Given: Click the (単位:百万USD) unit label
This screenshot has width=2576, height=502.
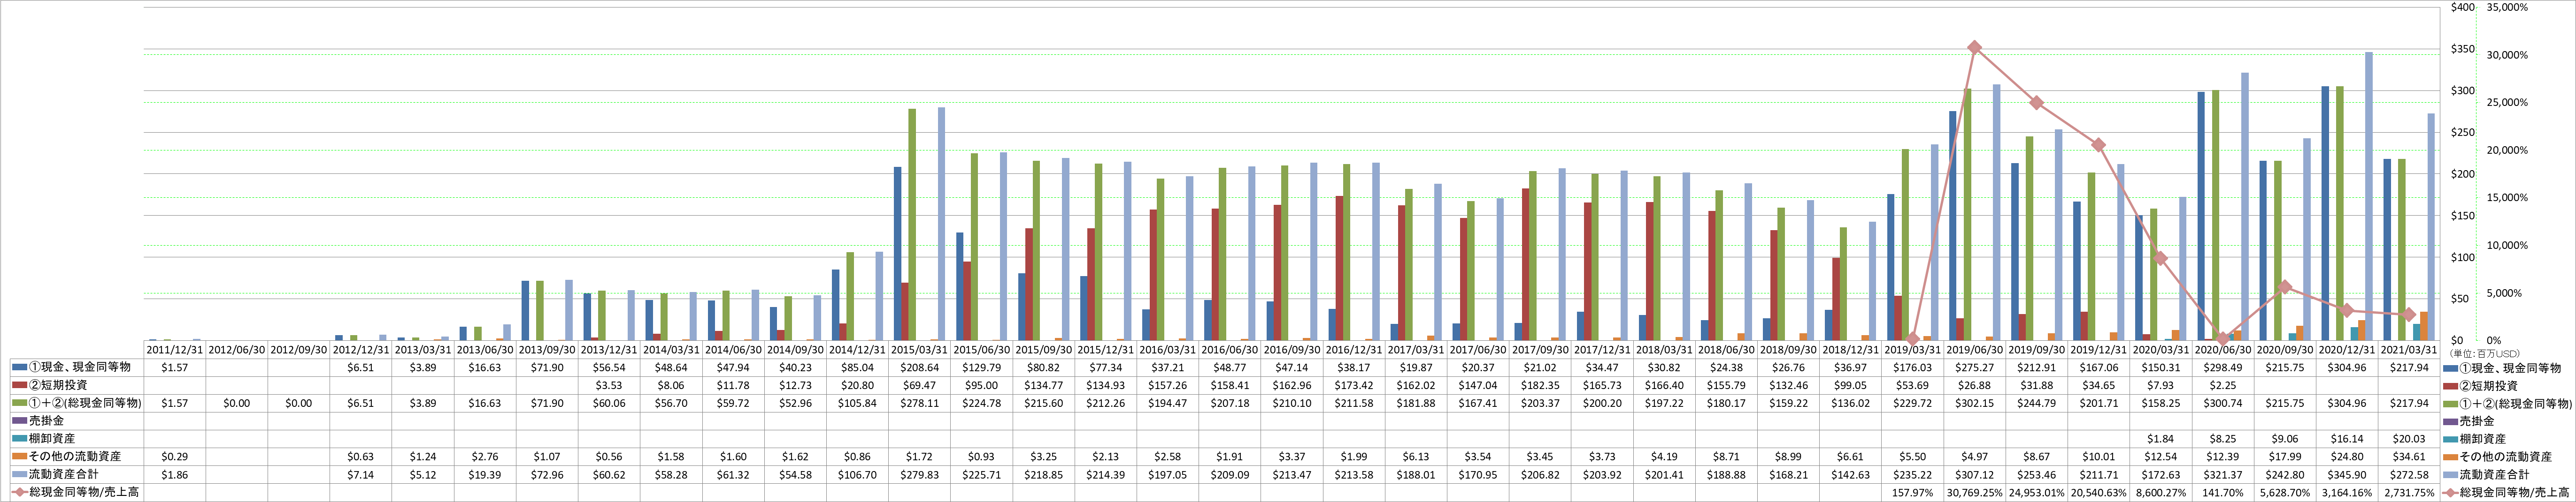Looking at the screenshot, I should click(x=2485, y=354).
